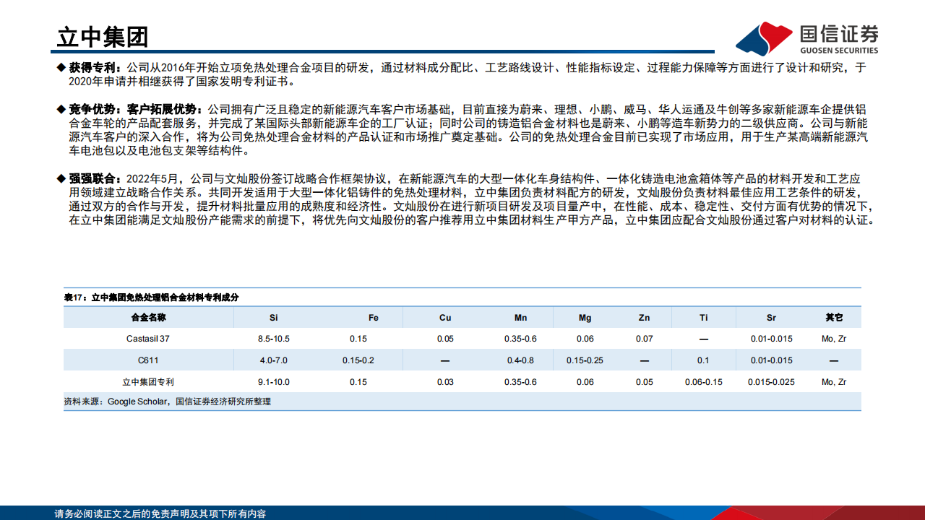Image resolution: width=925 pixels, height=520 pixels.
Task: Click the Ti column header
Action: [704, 318]
